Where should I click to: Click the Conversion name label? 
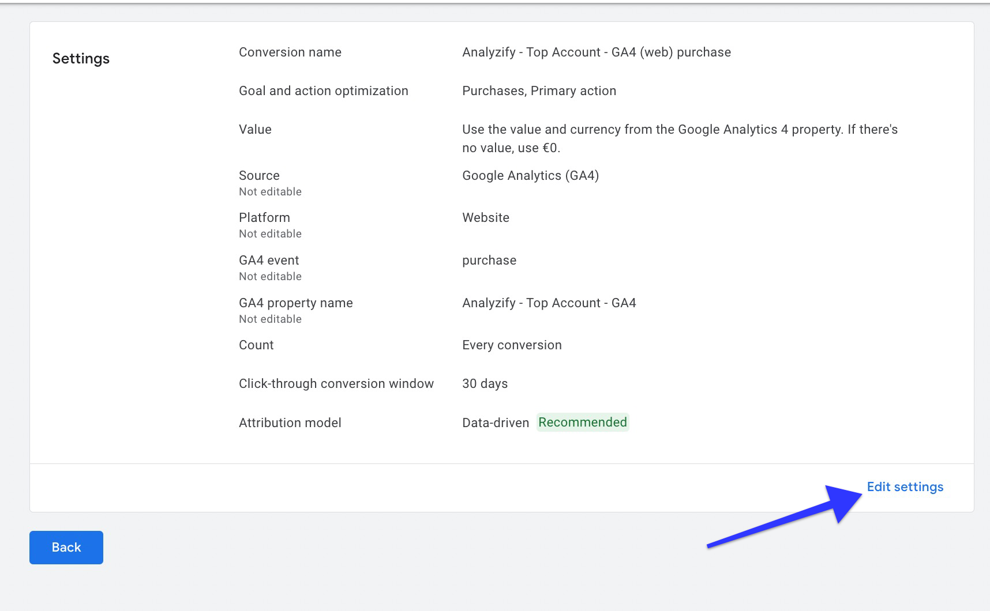(290, 52)
